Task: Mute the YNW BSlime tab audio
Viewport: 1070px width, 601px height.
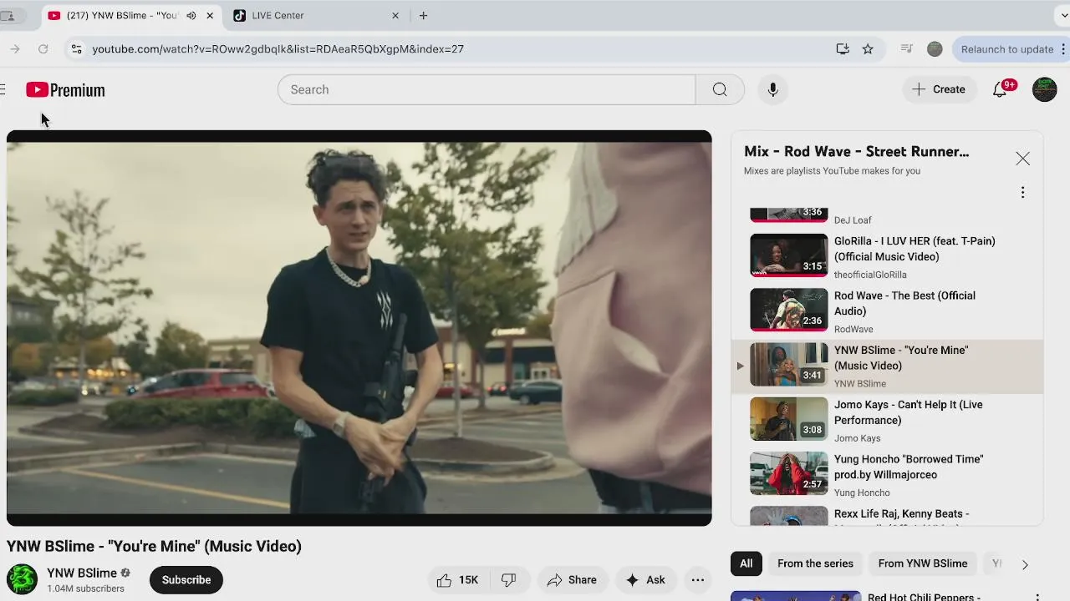Action: (x=191, y=15)
